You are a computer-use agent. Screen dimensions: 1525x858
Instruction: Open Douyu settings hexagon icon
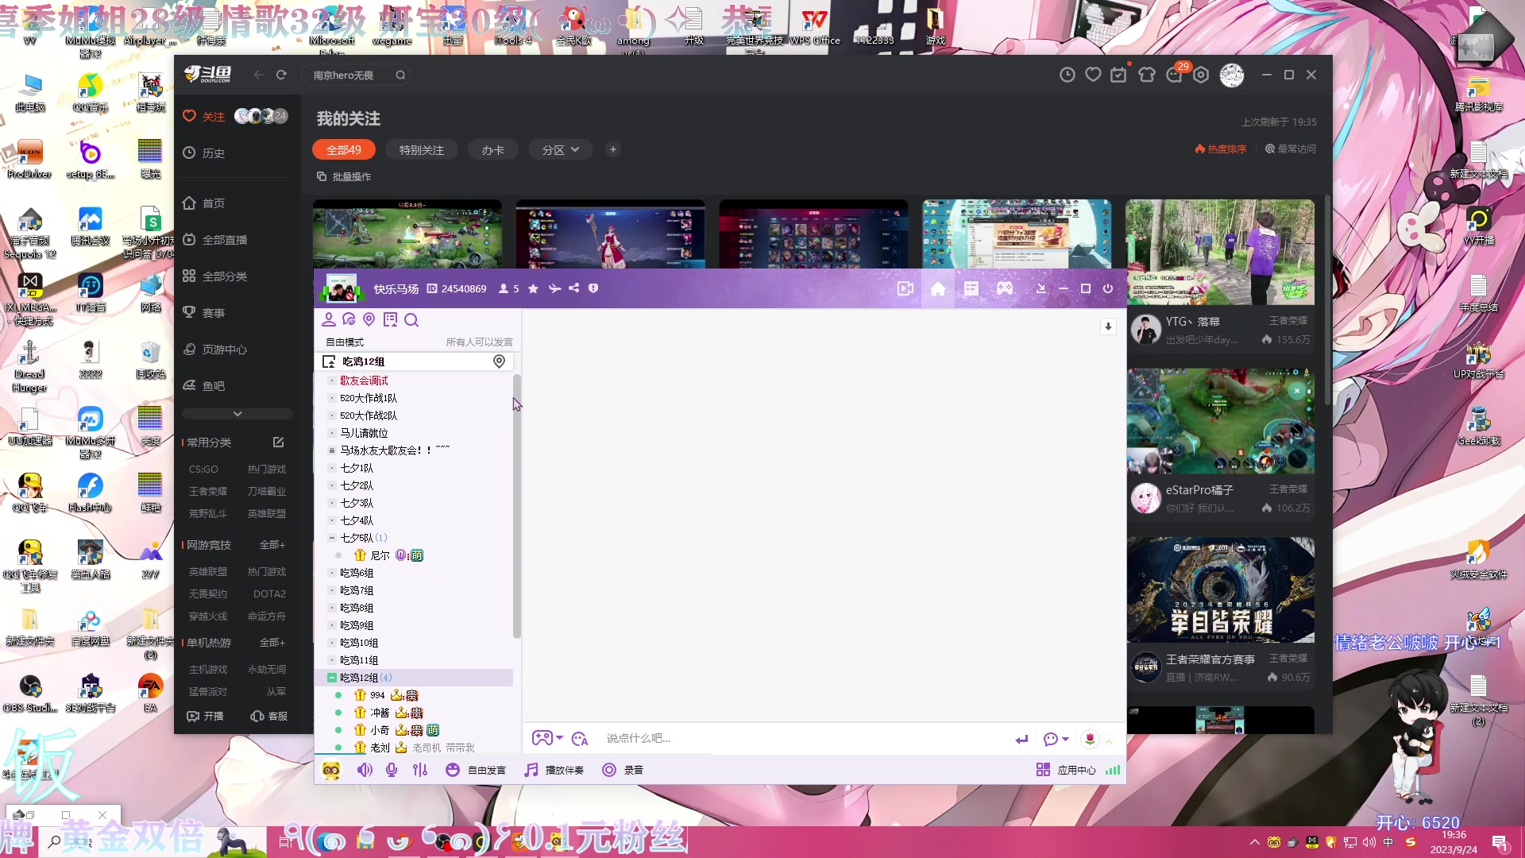(1201, 75)
